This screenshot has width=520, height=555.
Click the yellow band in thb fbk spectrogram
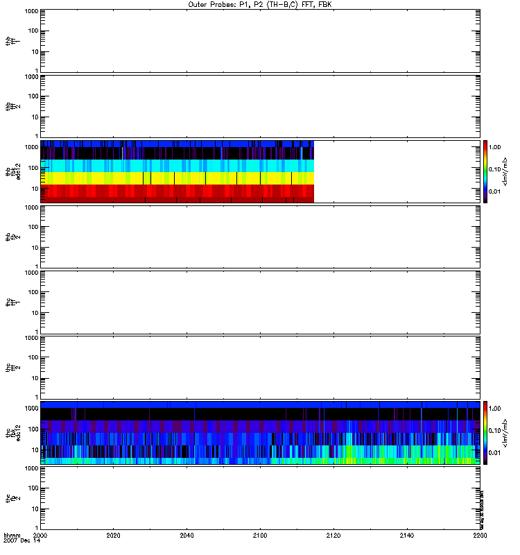coord(177,178)
